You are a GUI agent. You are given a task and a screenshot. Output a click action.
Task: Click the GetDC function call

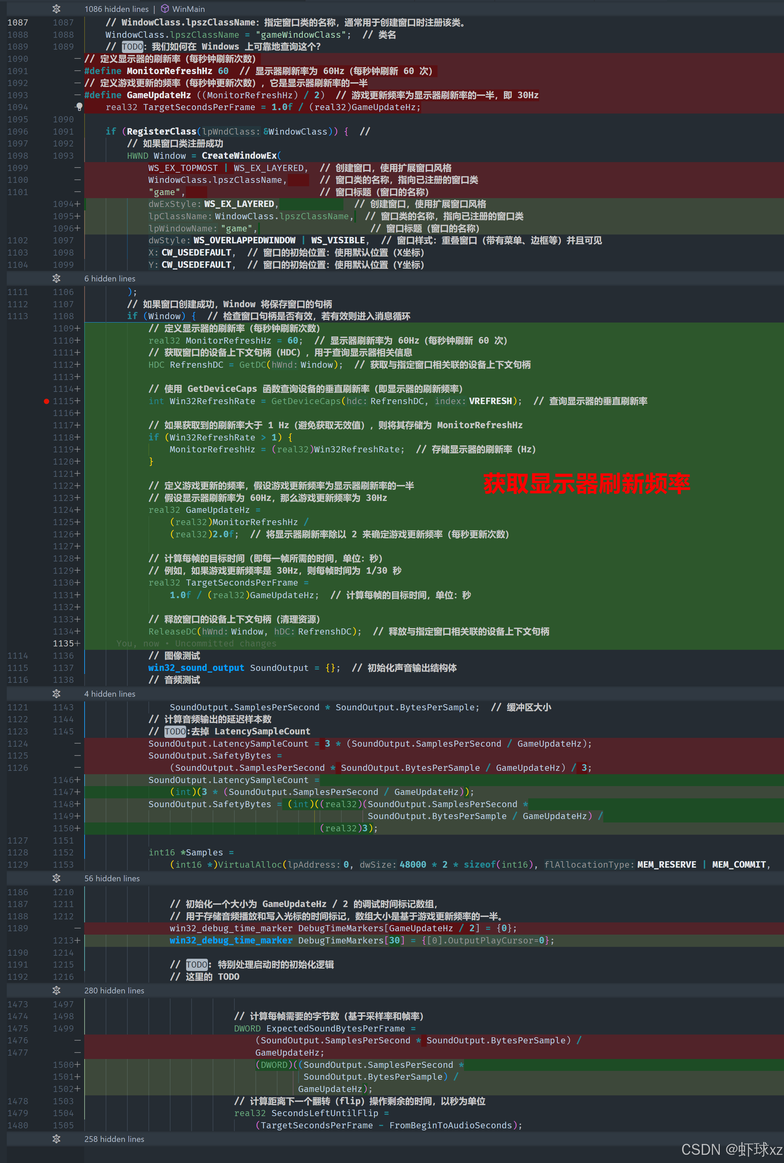(252, 365)
